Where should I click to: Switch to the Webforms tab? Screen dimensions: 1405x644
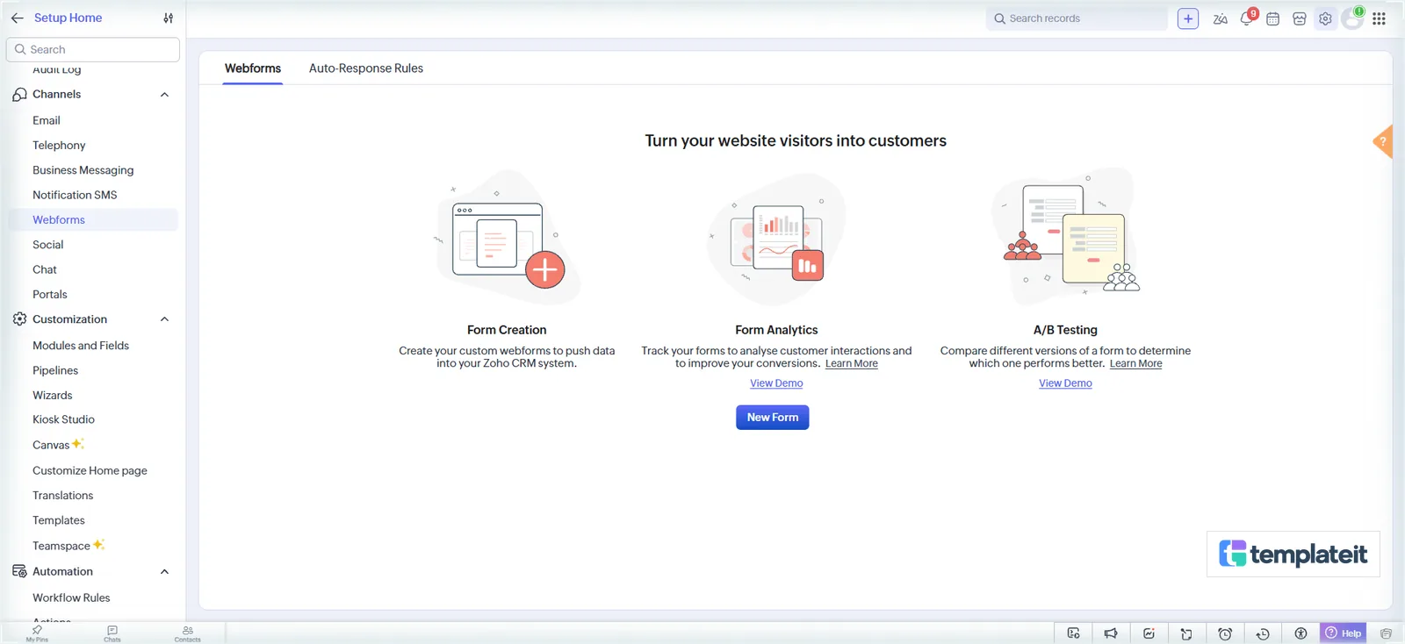(253, 68)
